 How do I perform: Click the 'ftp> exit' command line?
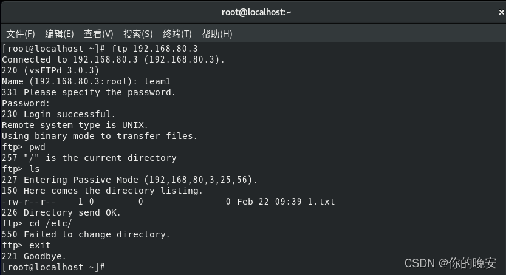[x=26, y=245]
